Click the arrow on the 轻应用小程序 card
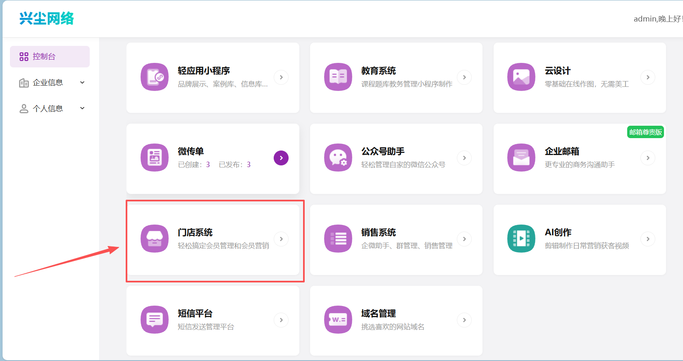 coord(281,77)
